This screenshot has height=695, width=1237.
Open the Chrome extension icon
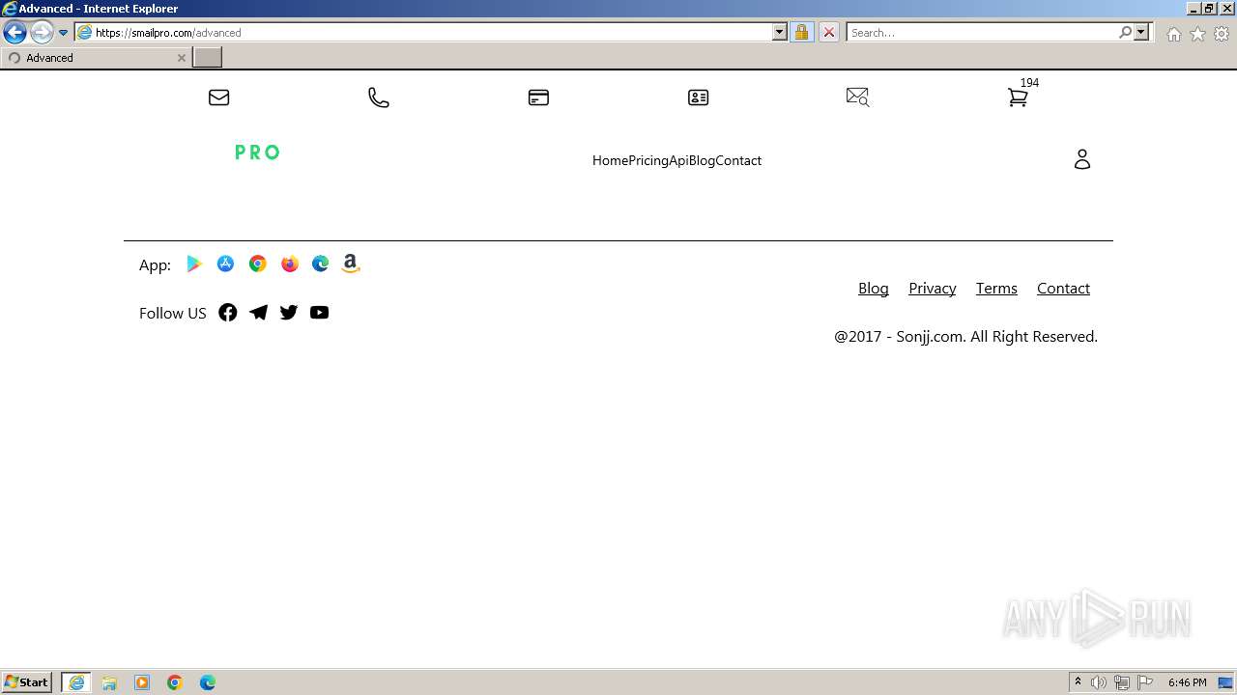point(257,264)
